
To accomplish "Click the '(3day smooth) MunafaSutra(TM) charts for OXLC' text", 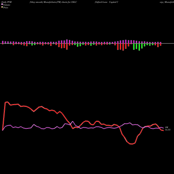I will point(53,2).
